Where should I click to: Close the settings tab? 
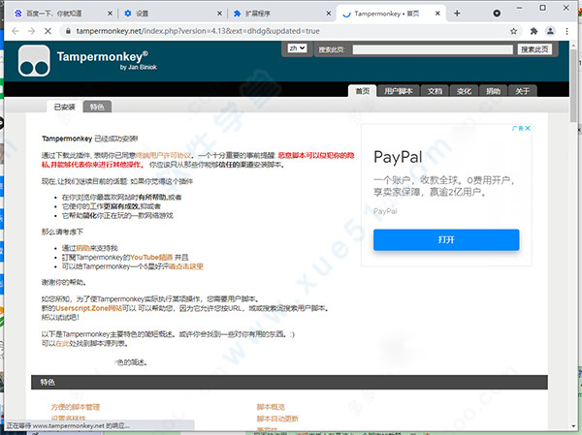[219, 14]
